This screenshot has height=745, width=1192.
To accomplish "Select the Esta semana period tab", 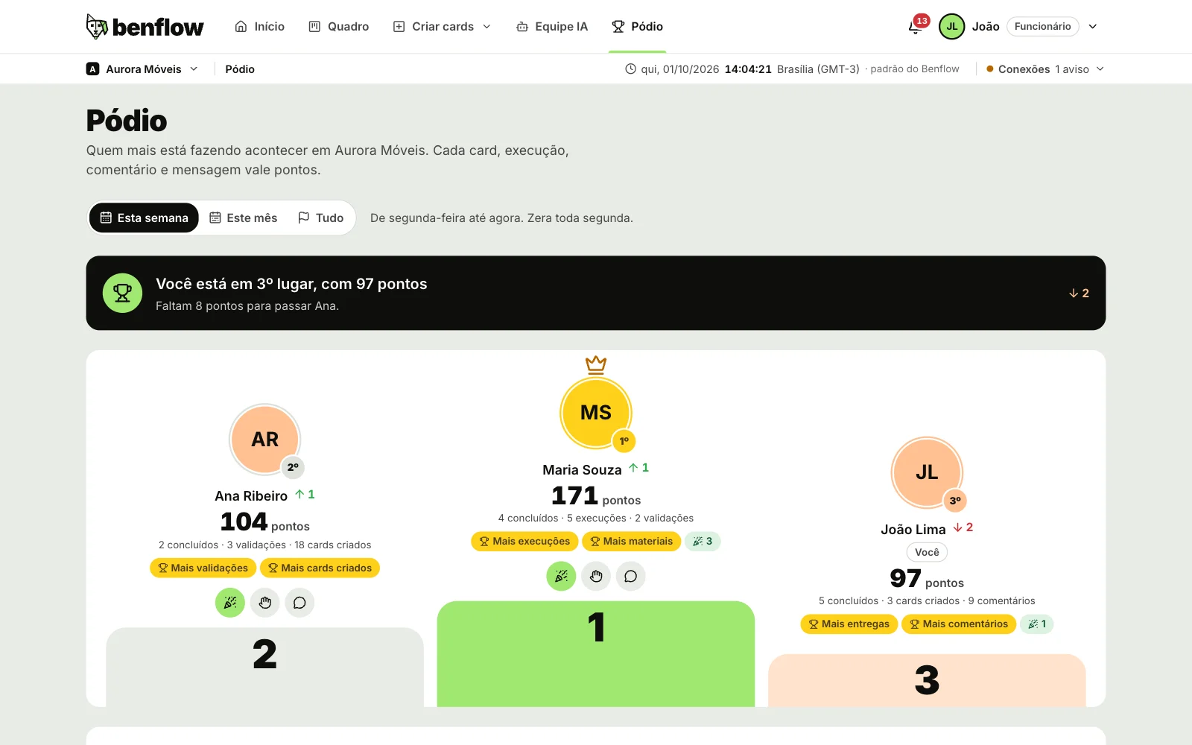I will tap(144, 218).
